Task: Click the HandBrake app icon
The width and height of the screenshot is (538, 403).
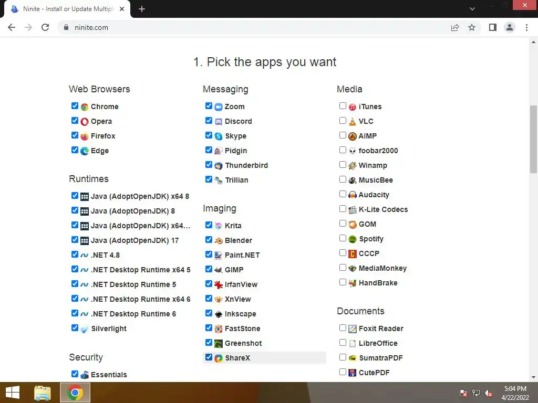Action: (x=353, y=283)
